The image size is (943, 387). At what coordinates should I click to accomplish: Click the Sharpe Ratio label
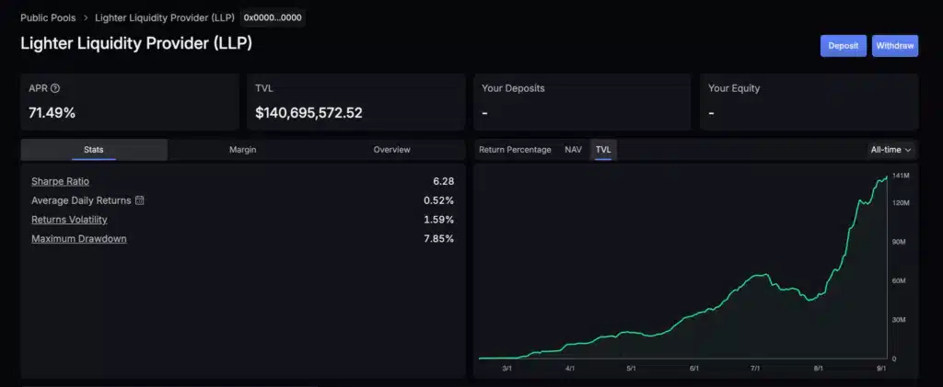60,181
